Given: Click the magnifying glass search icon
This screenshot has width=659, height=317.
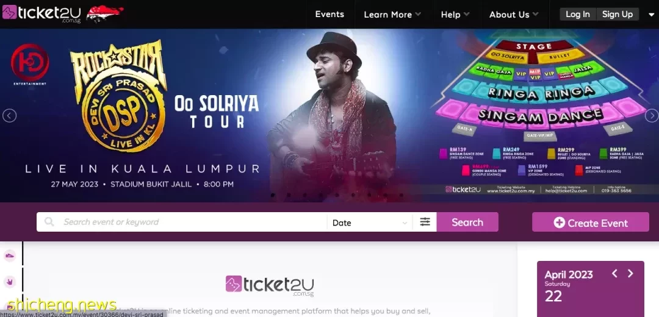Looking at the screenshot, I should pyautogui.click(x=49, y=222).
